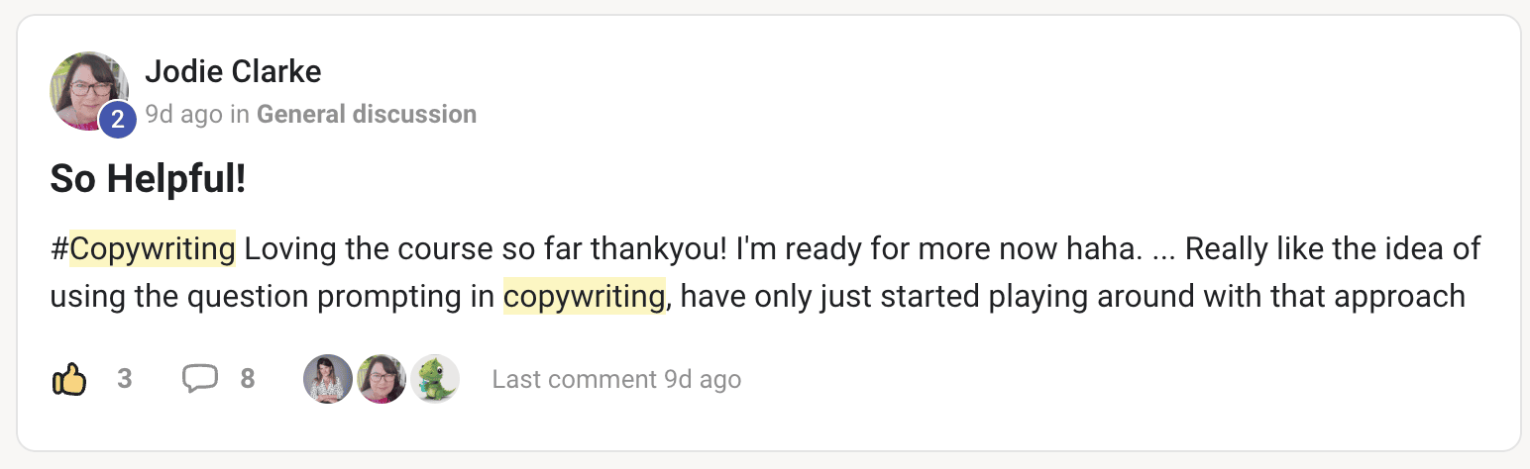Open the "So Helpful!" post title

[148, 179]
